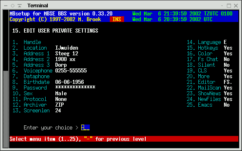Click the More setting label
This screenshot has width=242, height=151.
(x=204, y=76)
